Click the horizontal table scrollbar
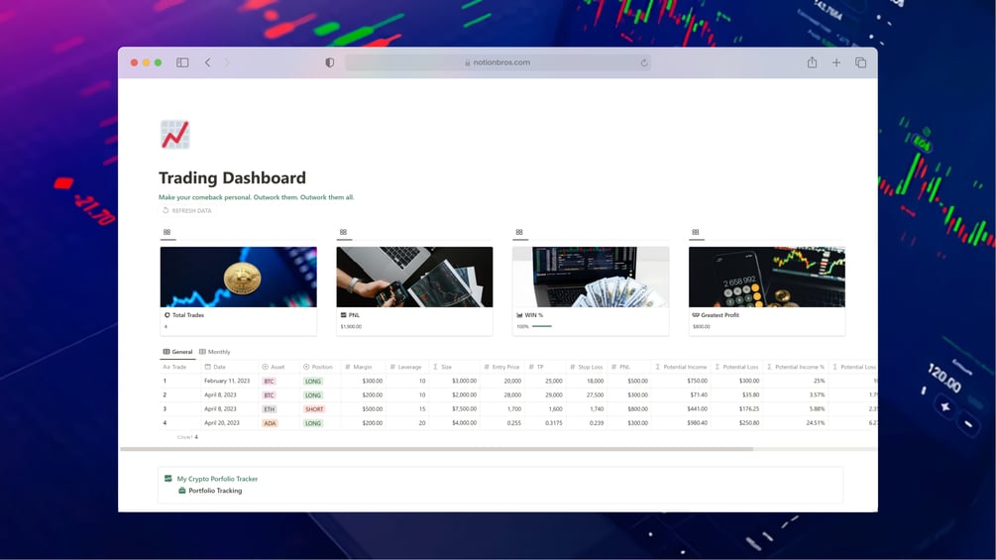This screenshot has width=996, height=560. pyautogui.click(x=437, y=449)
